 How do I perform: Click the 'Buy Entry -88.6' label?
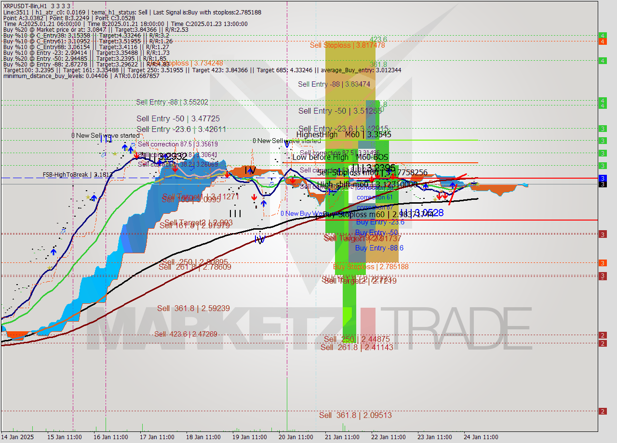(379, 248)
